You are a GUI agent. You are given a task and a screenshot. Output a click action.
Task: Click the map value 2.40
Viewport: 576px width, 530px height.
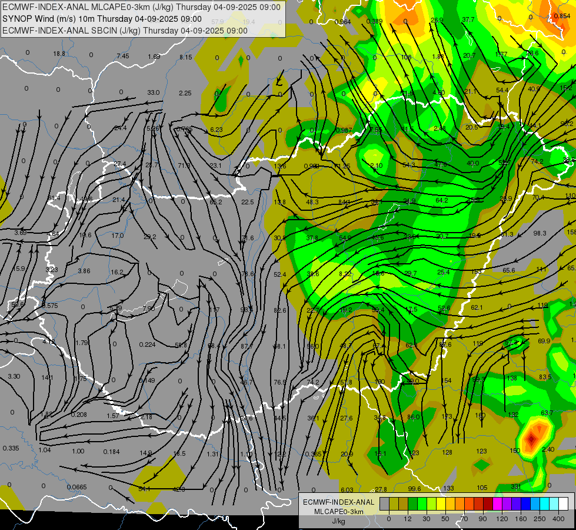[x=548, y=449]
